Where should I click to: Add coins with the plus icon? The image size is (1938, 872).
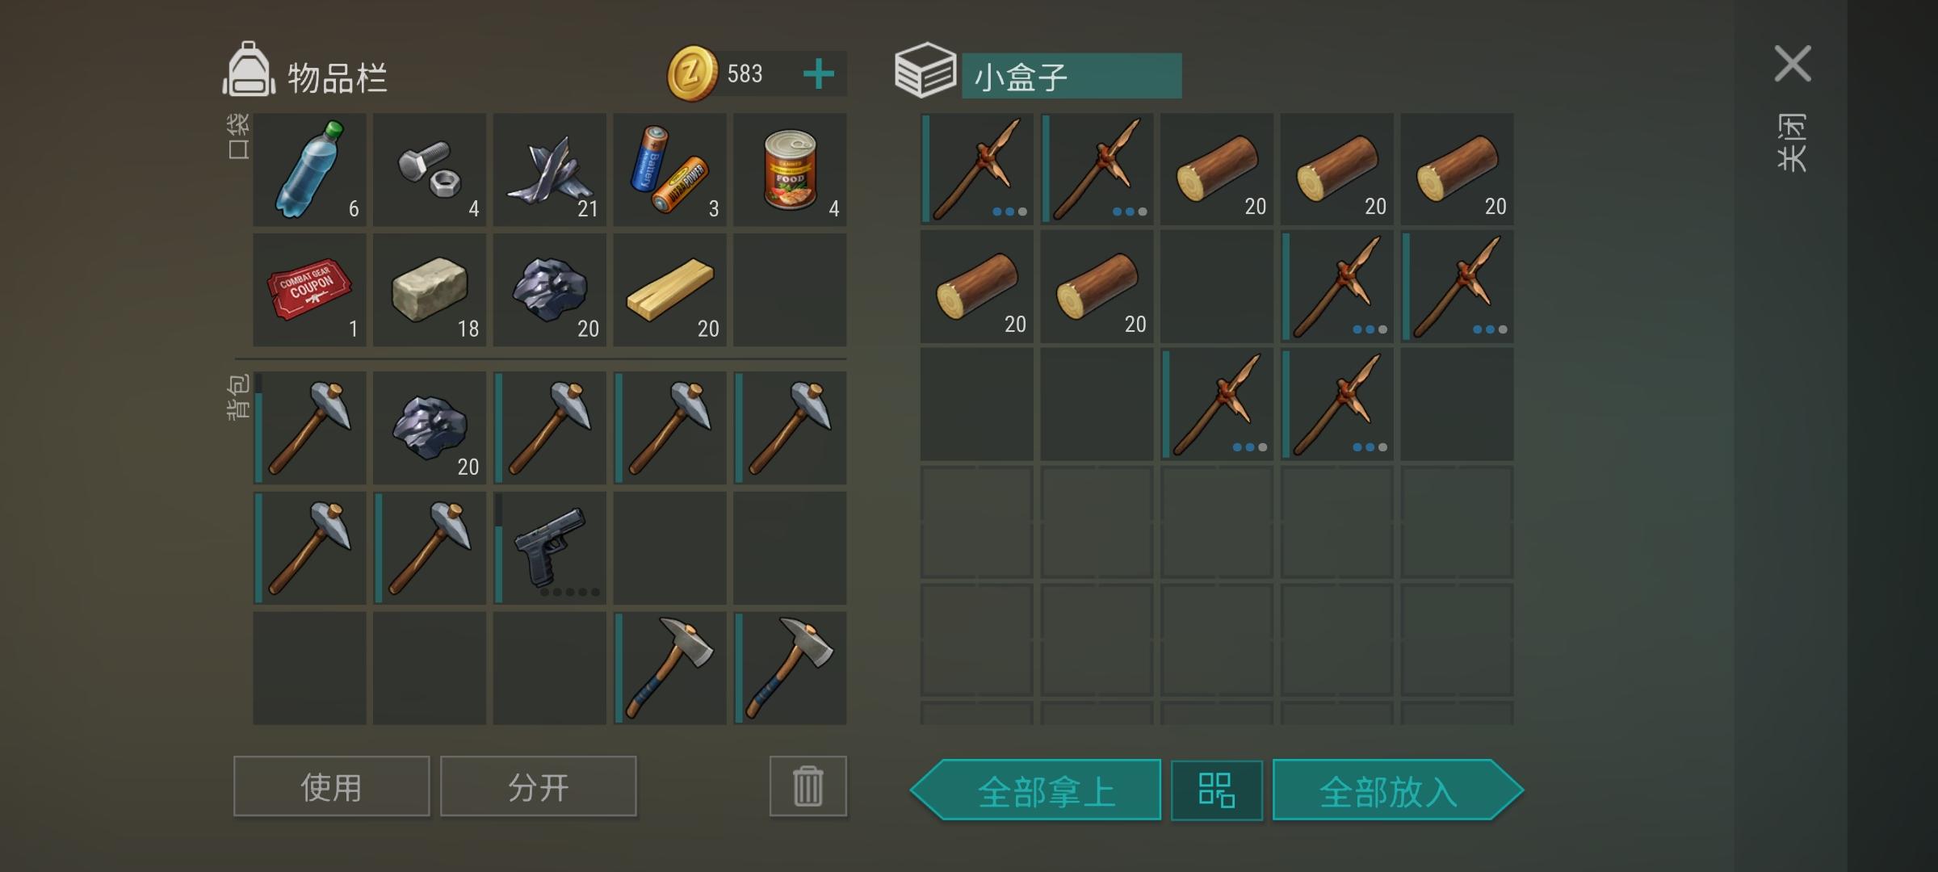tap(819, 74)
